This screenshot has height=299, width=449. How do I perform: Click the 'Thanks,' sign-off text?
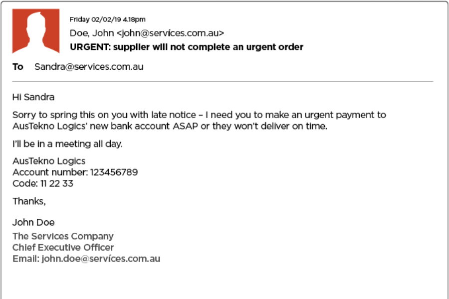coord(29,201)
